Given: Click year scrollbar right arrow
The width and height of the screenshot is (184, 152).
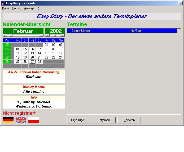Looking at the screenshot, I should [62, 35].
